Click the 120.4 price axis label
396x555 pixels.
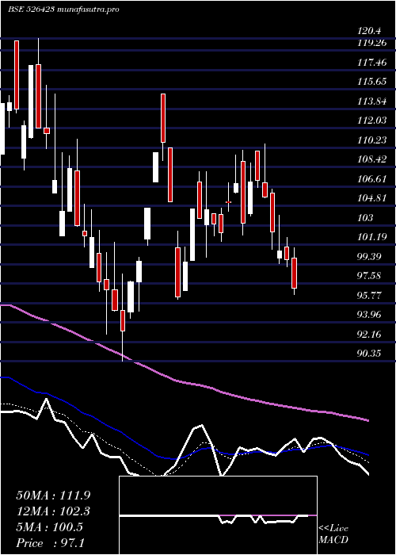pyautogui.click(x=370, y=31)
